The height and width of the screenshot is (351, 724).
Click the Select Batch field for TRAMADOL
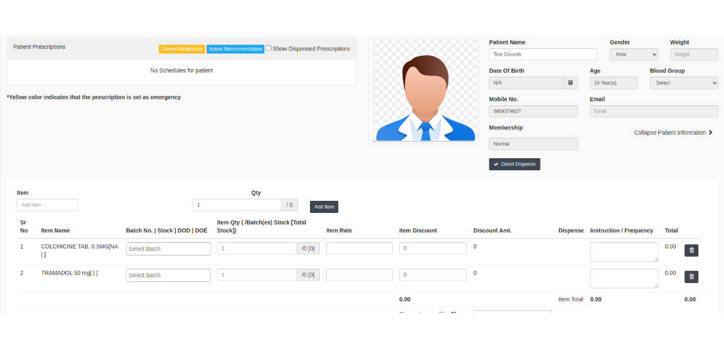tap(168, 276)
